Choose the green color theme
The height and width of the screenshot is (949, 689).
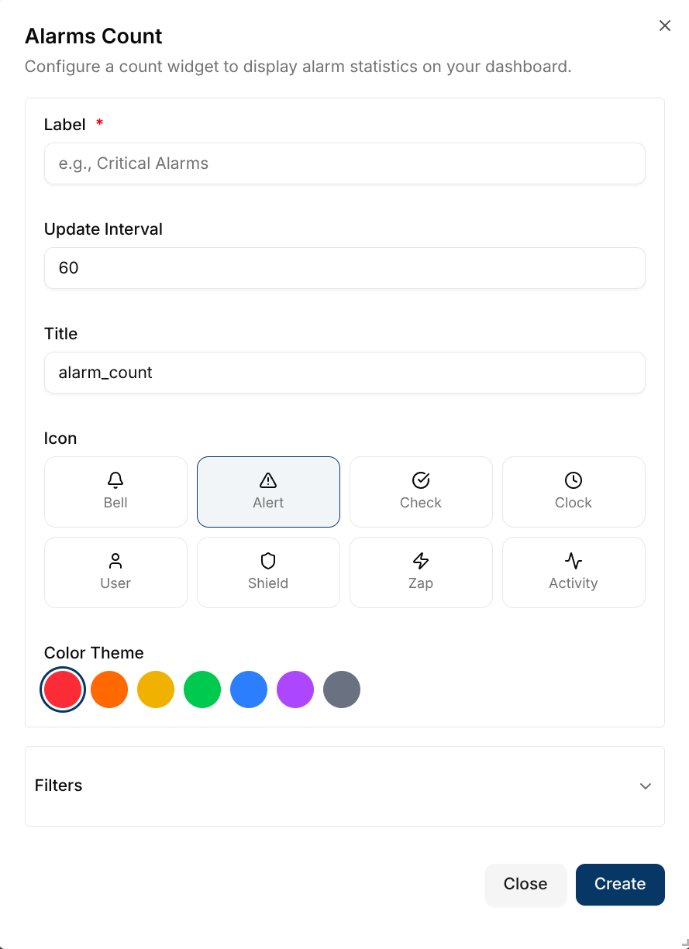point(202,689)
